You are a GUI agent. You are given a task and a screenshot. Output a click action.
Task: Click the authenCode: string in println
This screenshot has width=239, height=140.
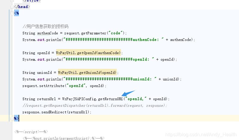click(114, 40)
